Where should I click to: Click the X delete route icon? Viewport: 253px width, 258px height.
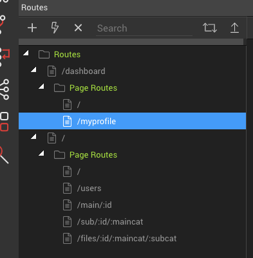point(78,28)
